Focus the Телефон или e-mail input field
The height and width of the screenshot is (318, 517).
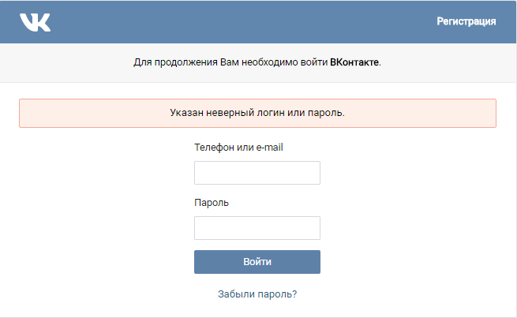coord(257,173)
